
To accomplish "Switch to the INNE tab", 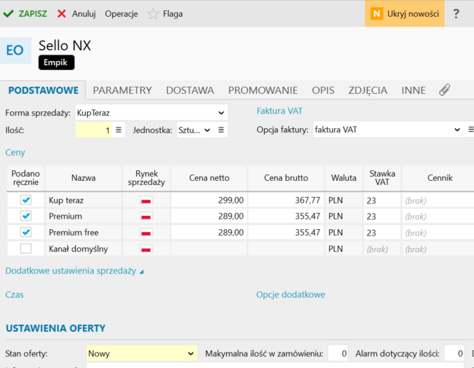I will [x=414, y=90].
